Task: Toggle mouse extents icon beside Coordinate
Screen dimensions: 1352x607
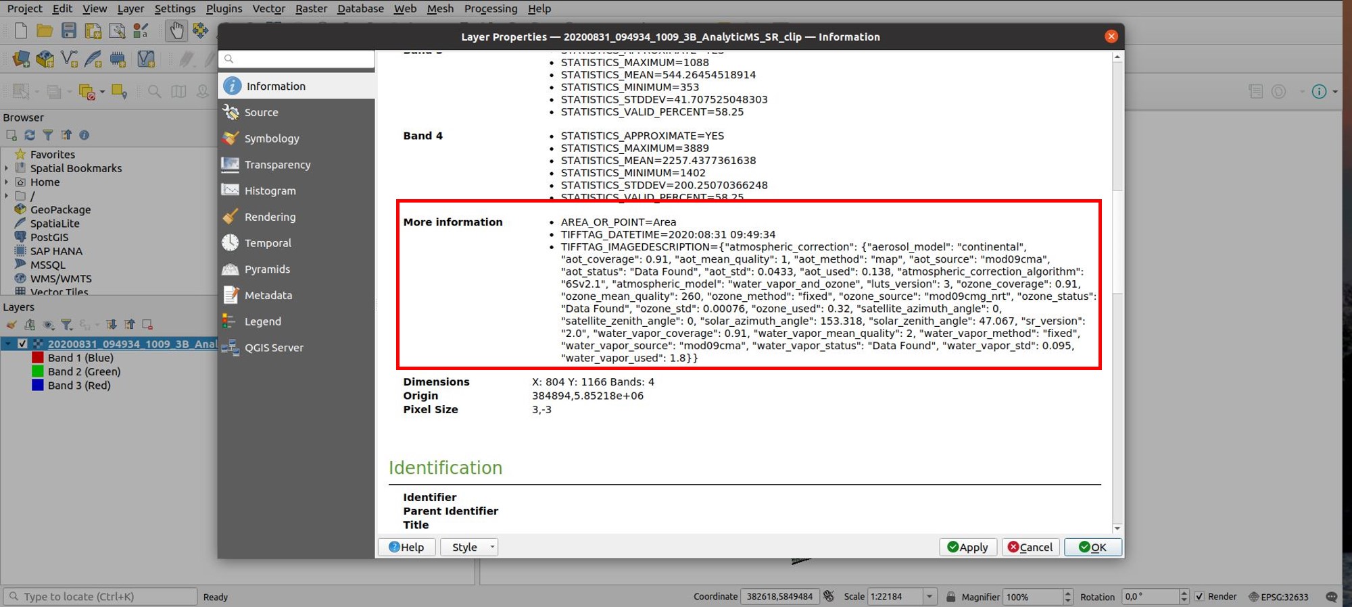Action: pyautogui.click(x=829, y=596)
